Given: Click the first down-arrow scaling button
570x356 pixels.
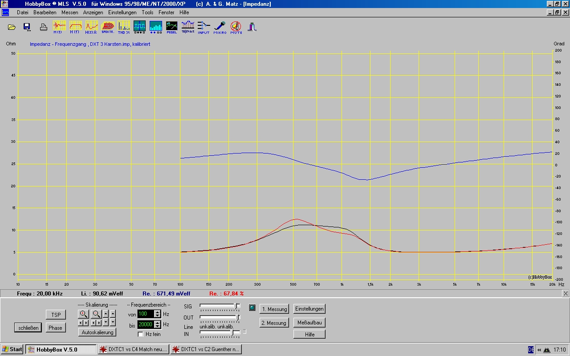Looking at the screenshot, I should 106,323.
